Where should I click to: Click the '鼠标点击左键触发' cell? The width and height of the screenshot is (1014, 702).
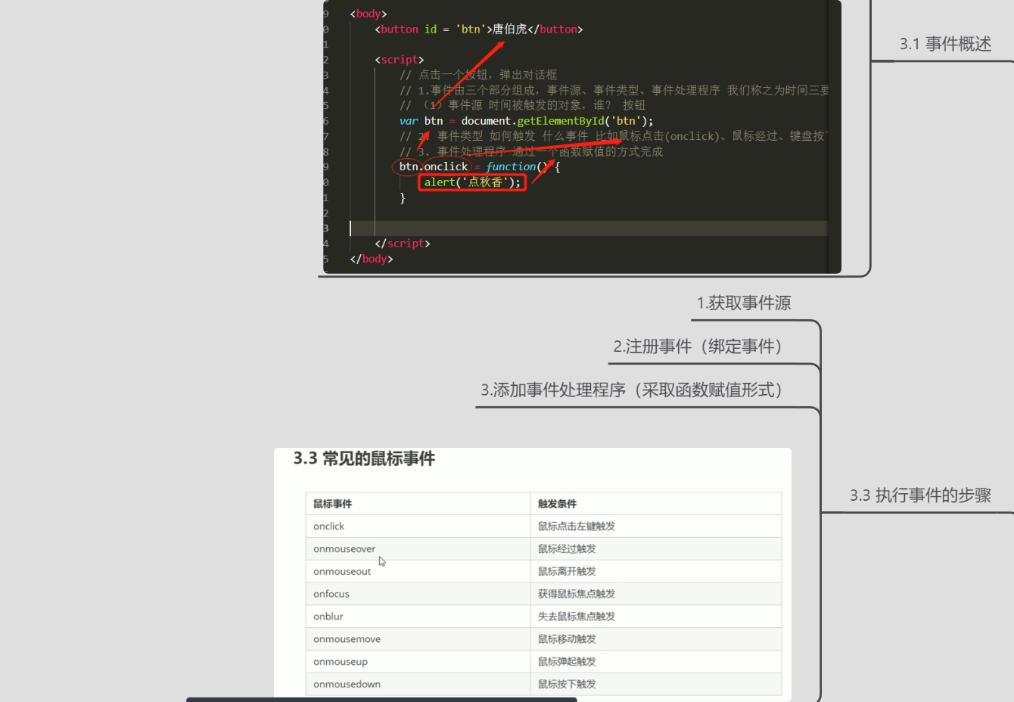(656, 526)
